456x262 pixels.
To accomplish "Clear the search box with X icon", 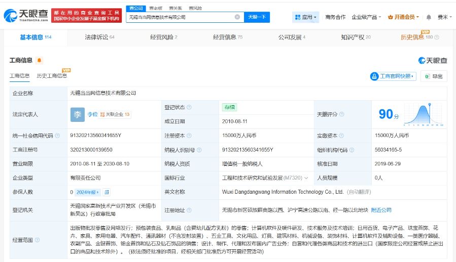I will [237, 17].
